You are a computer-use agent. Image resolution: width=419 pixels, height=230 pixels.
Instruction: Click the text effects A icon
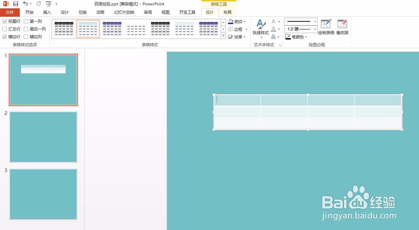(273, 37)
